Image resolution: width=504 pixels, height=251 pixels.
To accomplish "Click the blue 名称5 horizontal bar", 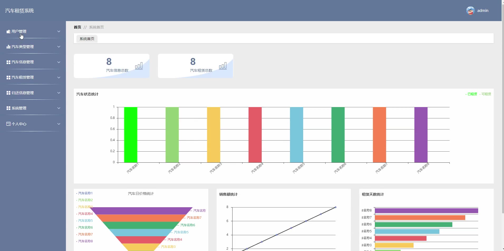I will (x=407, y=231).
